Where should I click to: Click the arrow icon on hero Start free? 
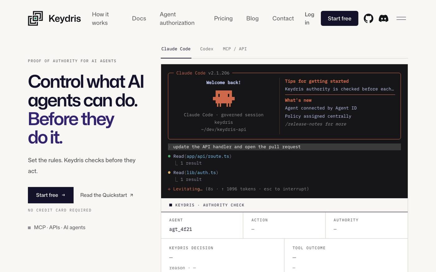click(64, 195)
